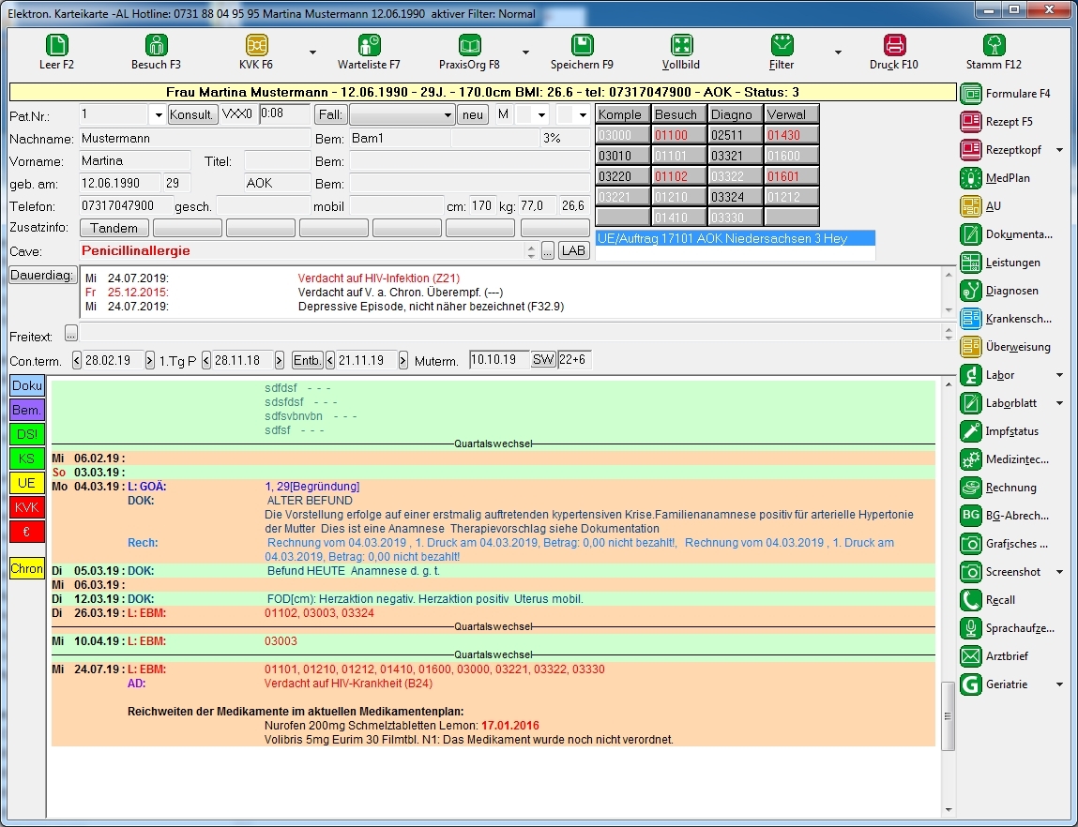1078x827 pixels.
Task: Click the Leer F2 toolbar icon
Action: click(x=56, y=45)
